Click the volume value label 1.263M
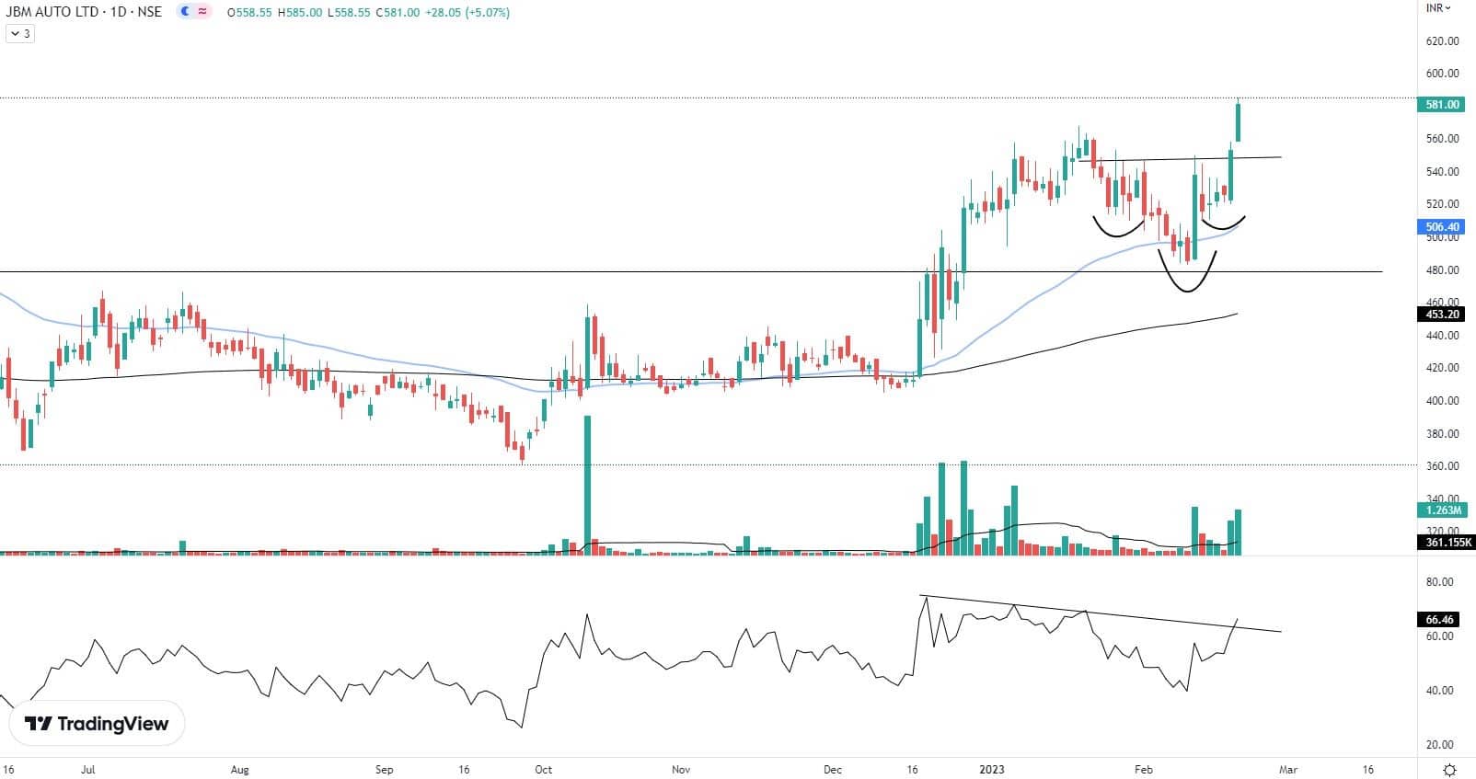 1441,510
